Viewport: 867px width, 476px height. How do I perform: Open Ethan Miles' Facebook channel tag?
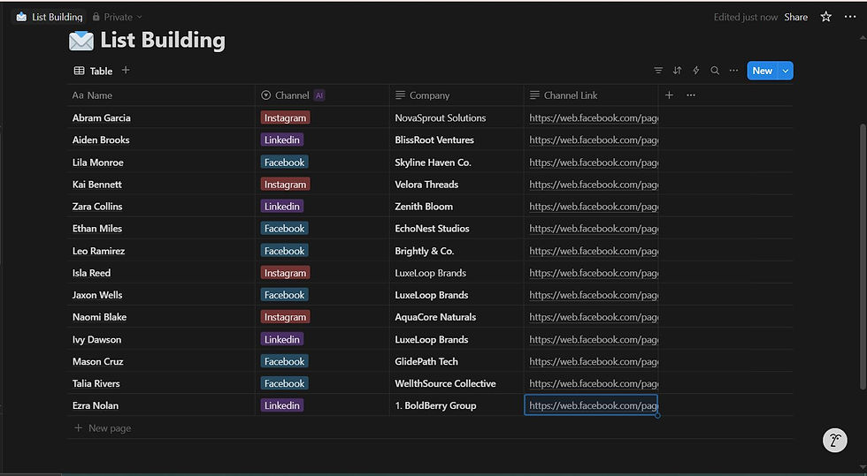click(x=284, y=229)
